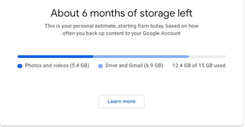Click the line starting often you back up content
The width and height of the screenshot is (245, 127).
pos(122,33)
